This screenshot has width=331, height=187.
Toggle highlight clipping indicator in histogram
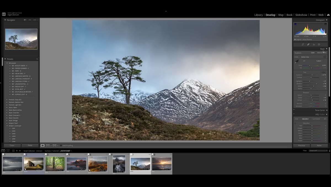coord(326,24)
